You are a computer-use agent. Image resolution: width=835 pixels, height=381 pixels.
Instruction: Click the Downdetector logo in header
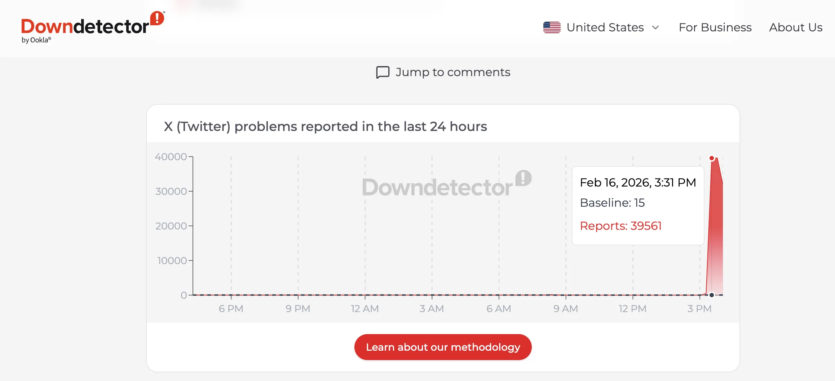(85, 27)
